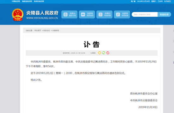Screen dimensions: 174x113
Task: Click the signature 中共株洲市炎陵县委员会
Action: [144, 100]
